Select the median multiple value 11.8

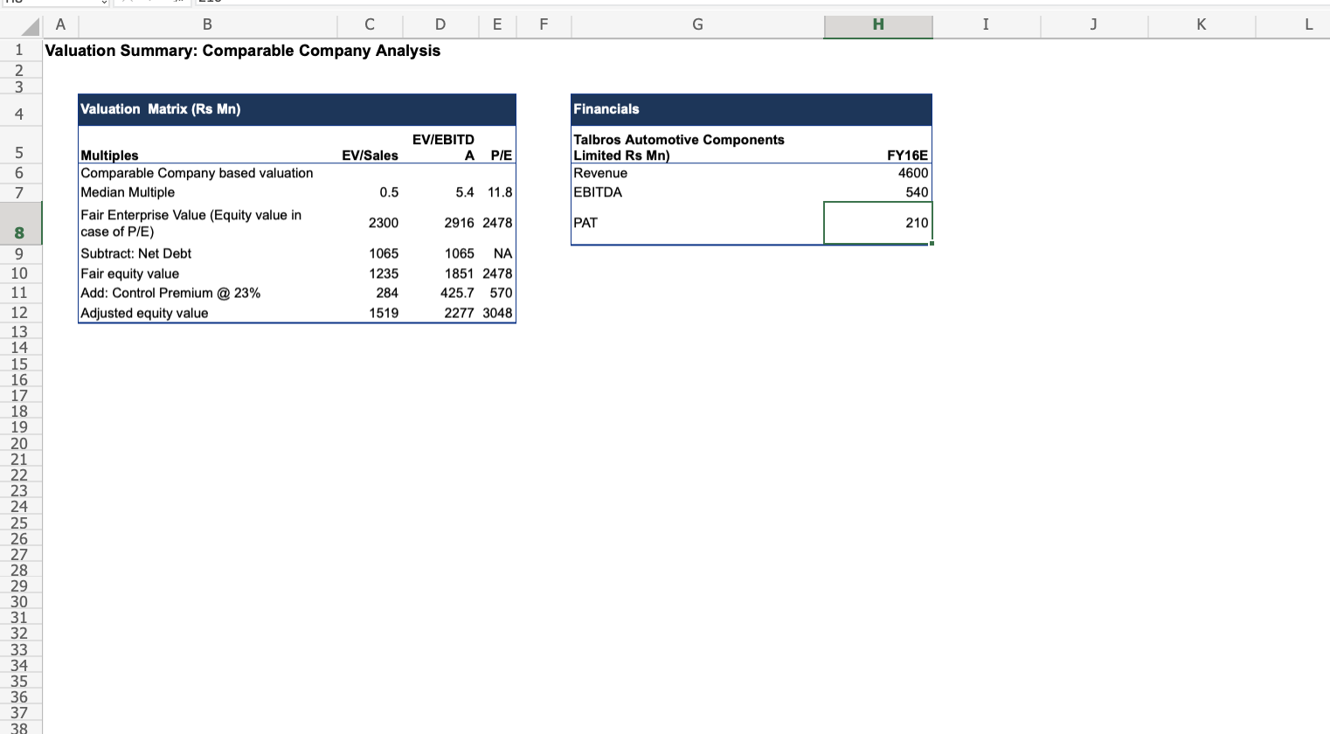[497, 192]
